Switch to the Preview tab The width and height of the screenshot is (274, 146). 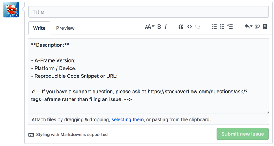[65, 28]
